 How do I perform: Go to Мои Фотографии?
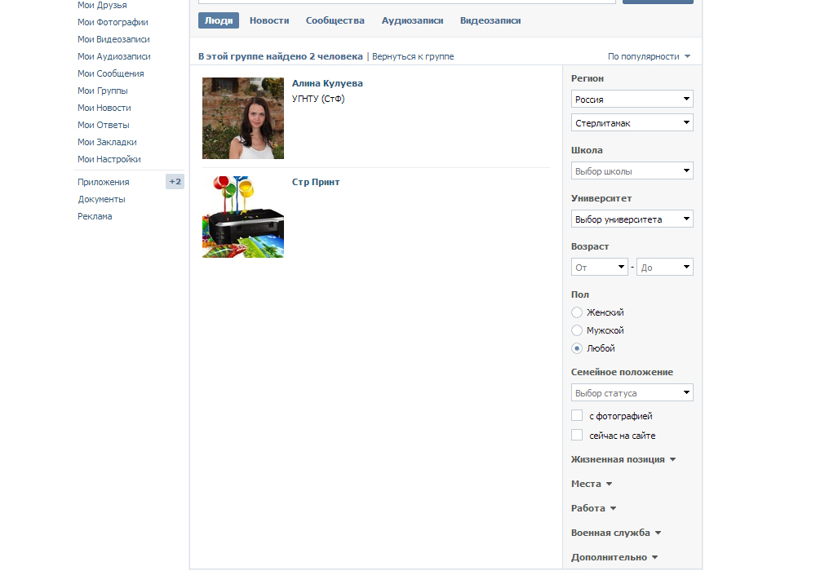[113, 22]
